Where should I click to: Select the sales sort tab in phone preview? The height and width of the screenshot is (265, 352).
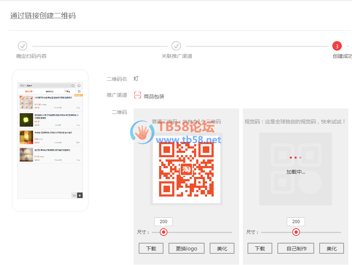coord(50,91)
